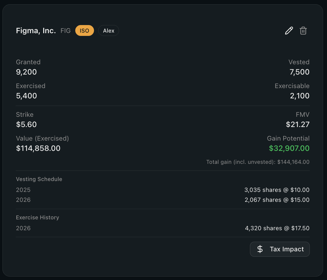327x280 pixels.
Task: Select the 2,067 shares @ $15.00 vesting entry
Action: (x=277, y=200)
